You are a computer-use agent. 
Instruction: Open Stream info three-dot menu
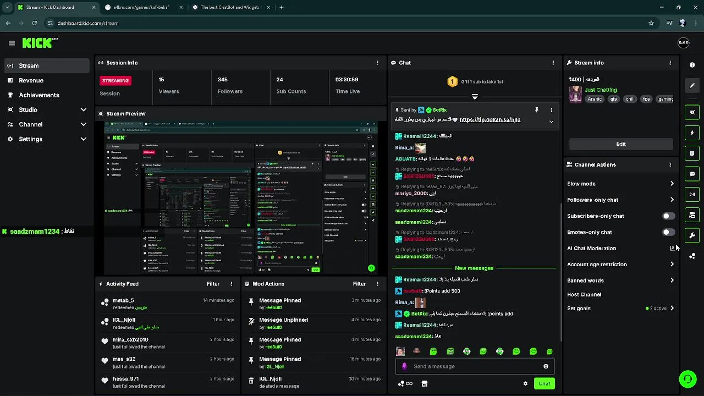coord(670,63)
